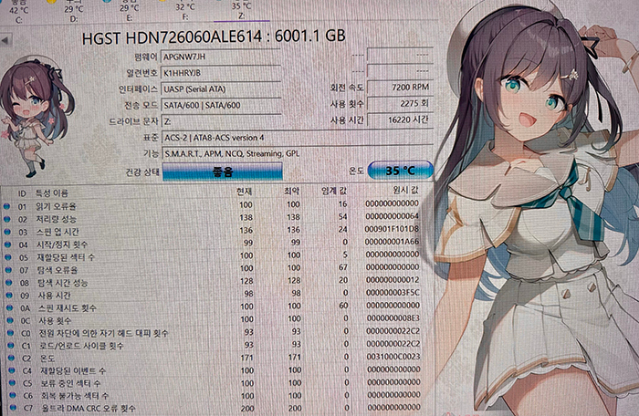Click raw value 000901F101D8
This screenshot has width=639, height=416.
(392, 229)
